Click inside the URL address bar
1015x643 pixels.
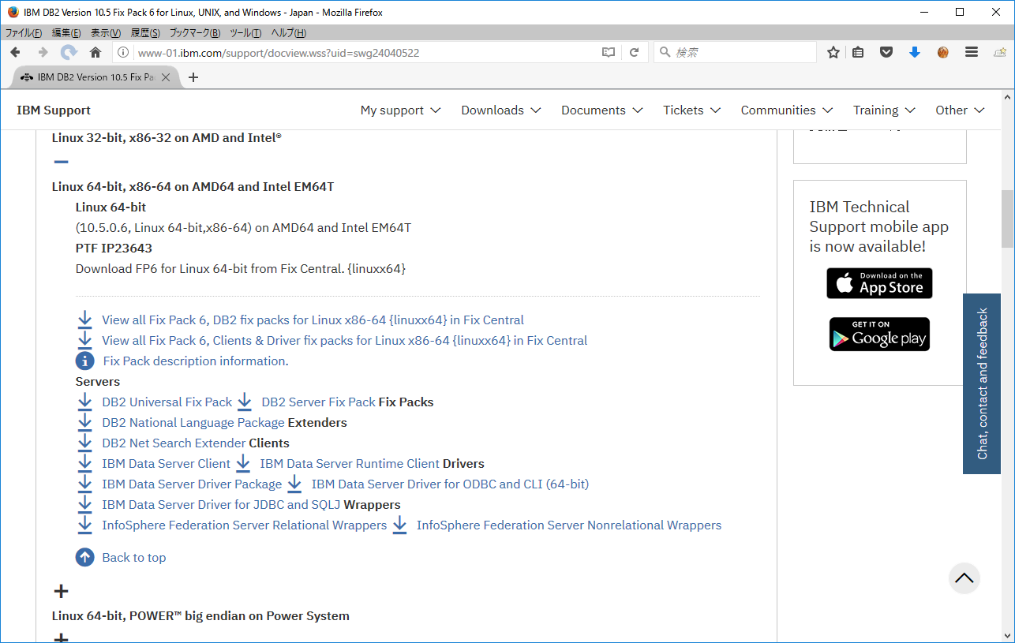click(367, 53)
